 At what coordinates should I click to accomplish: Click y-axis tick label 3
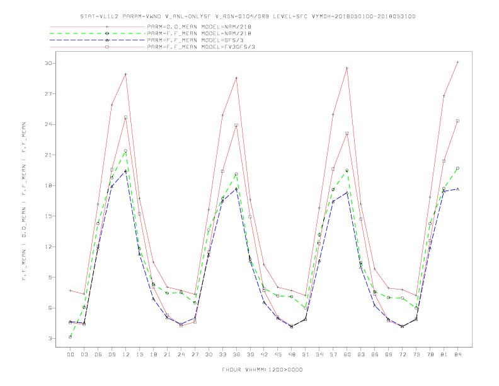50,339
